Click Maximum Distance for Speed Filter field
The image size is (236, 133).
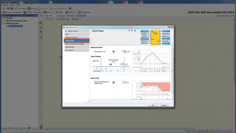click(x=119, y=82)
